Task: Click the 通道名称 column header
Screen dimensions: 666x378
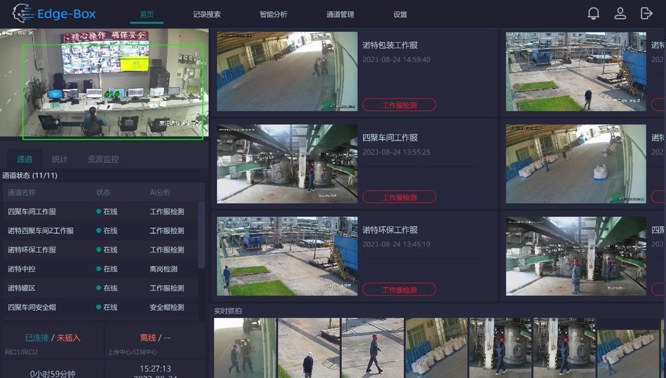Action: point(21,192)
